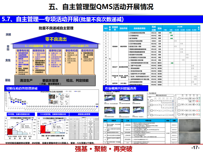Open the top-middle work video thumbnail
Viewport: 203px width, 152px height.
click(125, 98)
